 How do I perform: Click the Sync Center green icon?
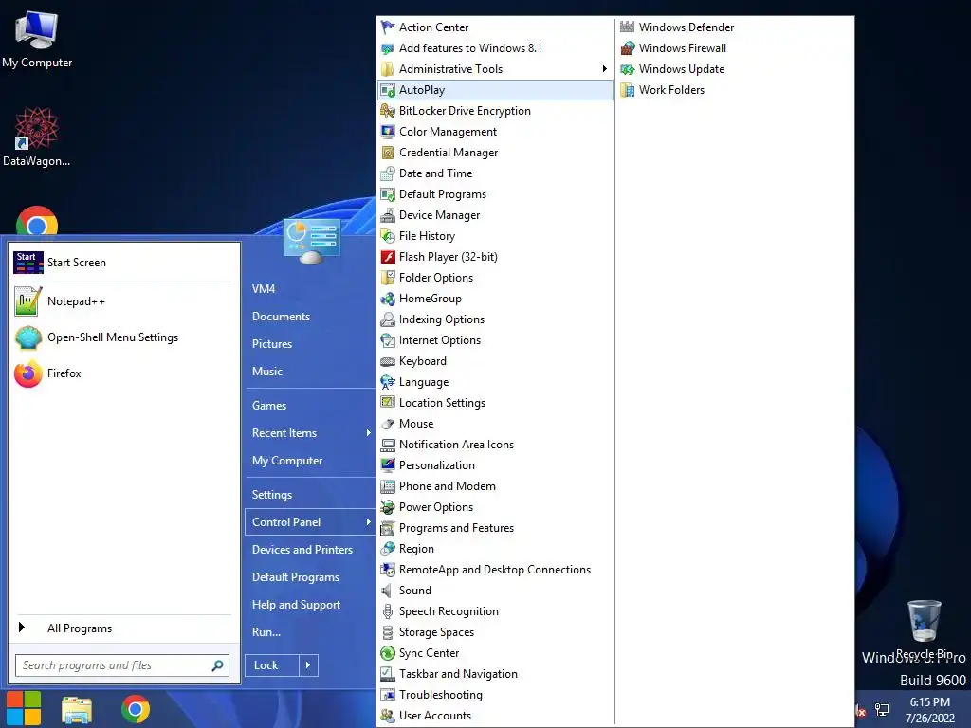388,653
